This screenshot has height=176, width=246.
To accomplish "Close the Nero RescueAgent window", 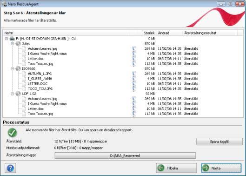I will click(x=239, y=4).
